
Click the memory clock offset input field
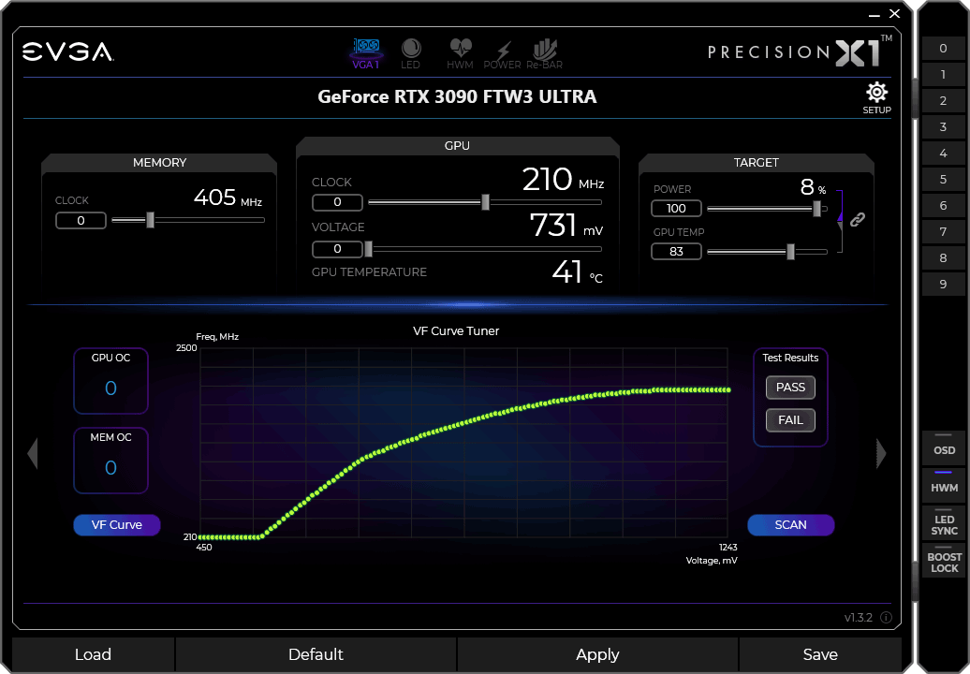point(81,221)
